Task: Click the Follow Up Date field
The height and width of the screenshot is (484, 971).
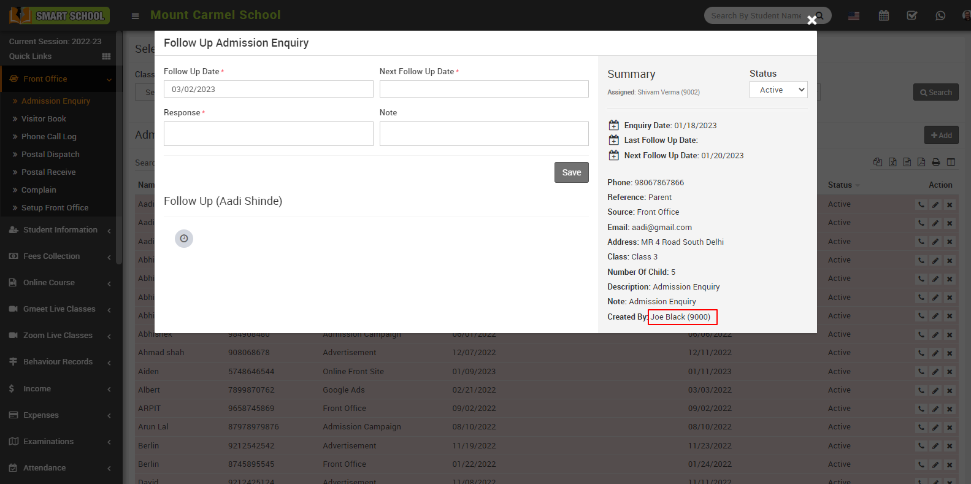Action: point(268,90)
